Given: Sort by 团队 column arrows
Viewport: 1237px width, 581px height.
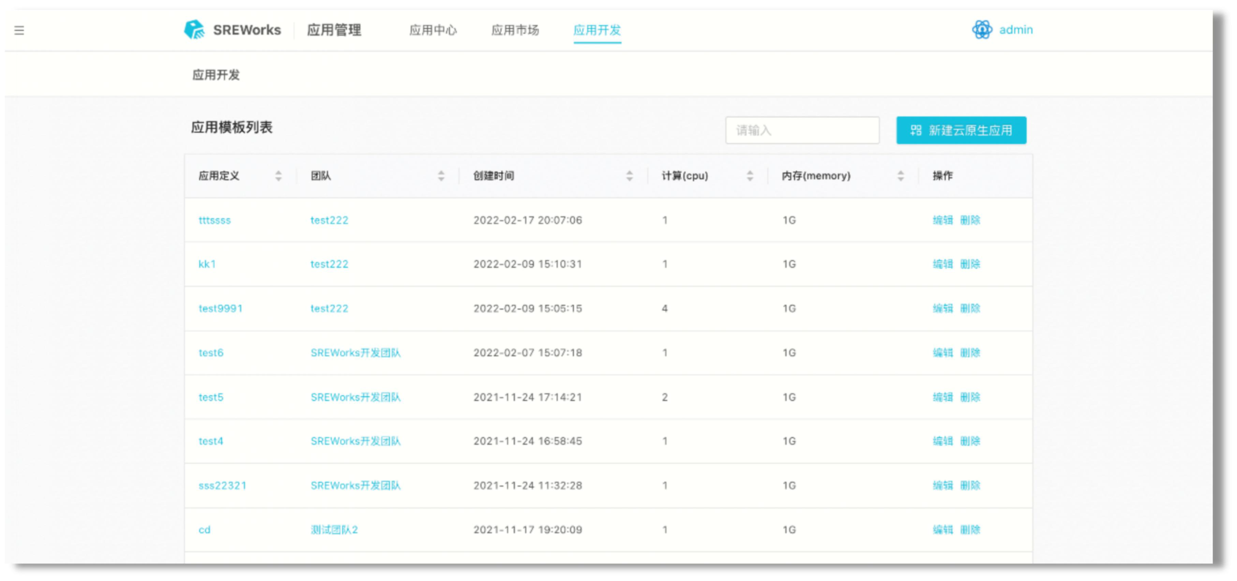Looking at the screenshot, I should click(441, 176).
